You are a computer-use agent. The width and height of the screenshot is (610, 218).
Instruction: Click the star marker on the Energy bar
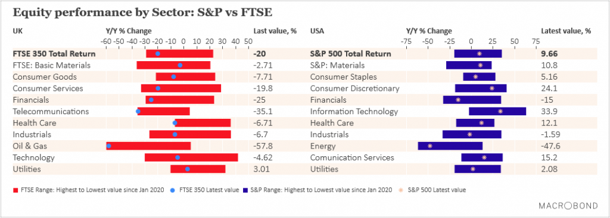430,146
